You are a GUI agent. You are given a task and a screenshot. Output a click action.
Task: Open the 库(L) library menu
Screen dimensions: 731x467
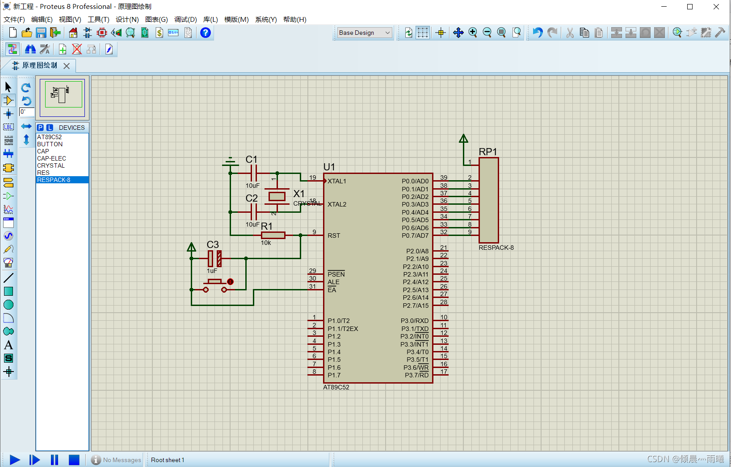pos(210,20)
